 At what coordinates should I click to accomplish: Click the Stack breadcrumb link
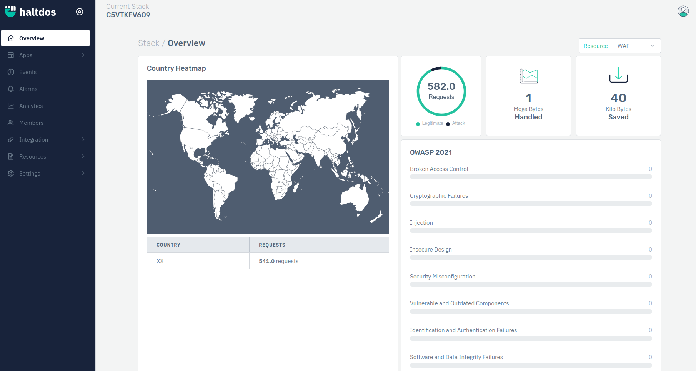(148, 43)
